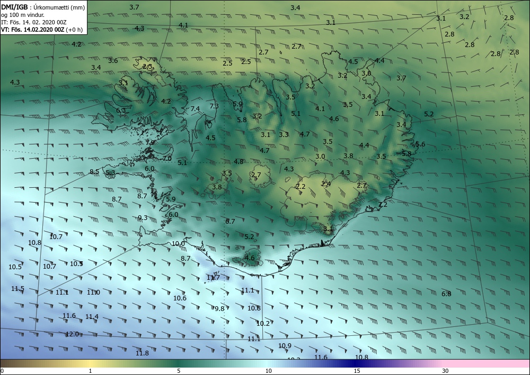The image size is (530, 375).
Task: Click the map value "3.6"
Action: pos(113,61)
